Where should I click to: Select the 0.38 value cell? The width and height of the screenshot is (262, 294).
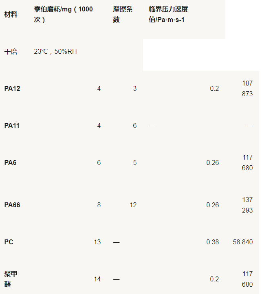212,242
